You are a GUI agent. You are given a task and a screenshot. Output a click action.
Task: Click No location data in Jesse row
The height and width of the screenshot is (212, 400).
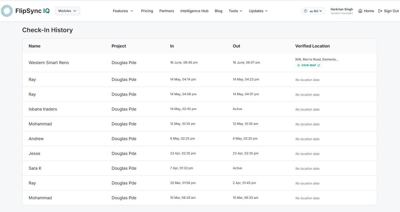coord(307,154)
